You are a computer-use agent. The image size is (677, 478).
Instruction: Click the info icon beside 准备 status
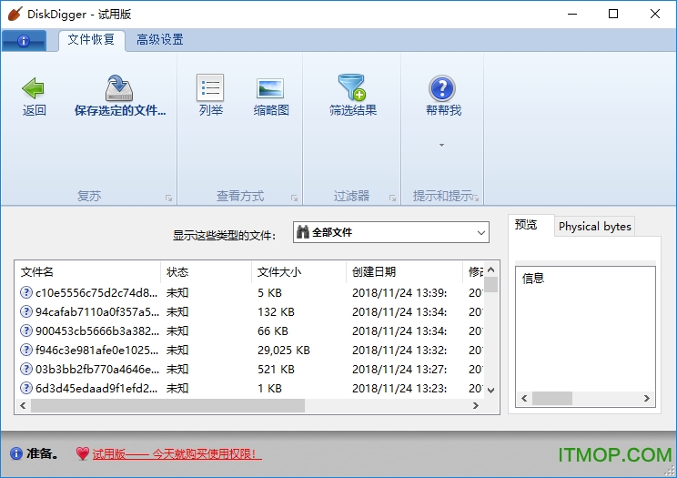pyautogui.click(x=16, y=453)
